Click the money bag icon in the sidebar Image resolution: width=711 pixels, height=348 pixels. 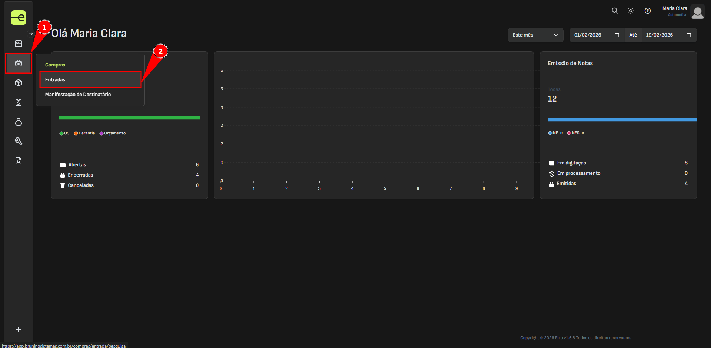coord(18,122)
